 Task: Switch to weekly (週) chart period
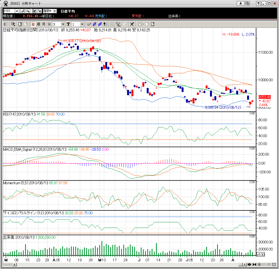point(38,24)
